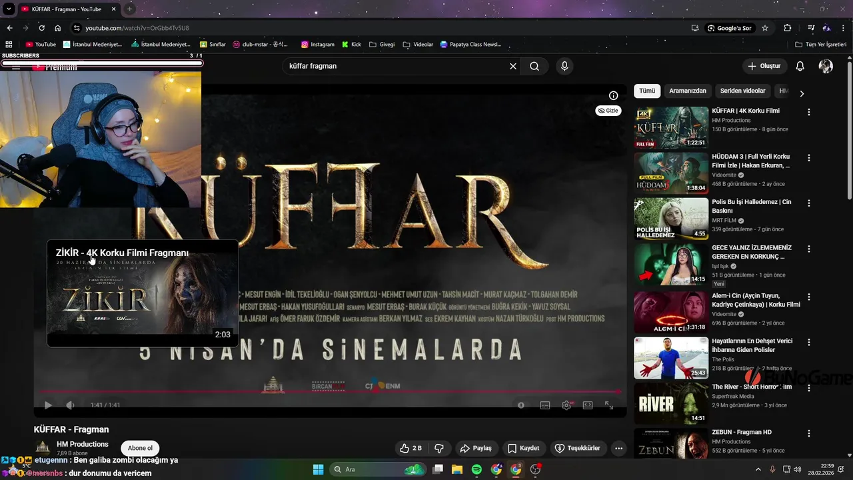Viewport: 853px width, 480px height.
Task: Open the Chrome extensions puzzle icon
Action: [788, 28]
